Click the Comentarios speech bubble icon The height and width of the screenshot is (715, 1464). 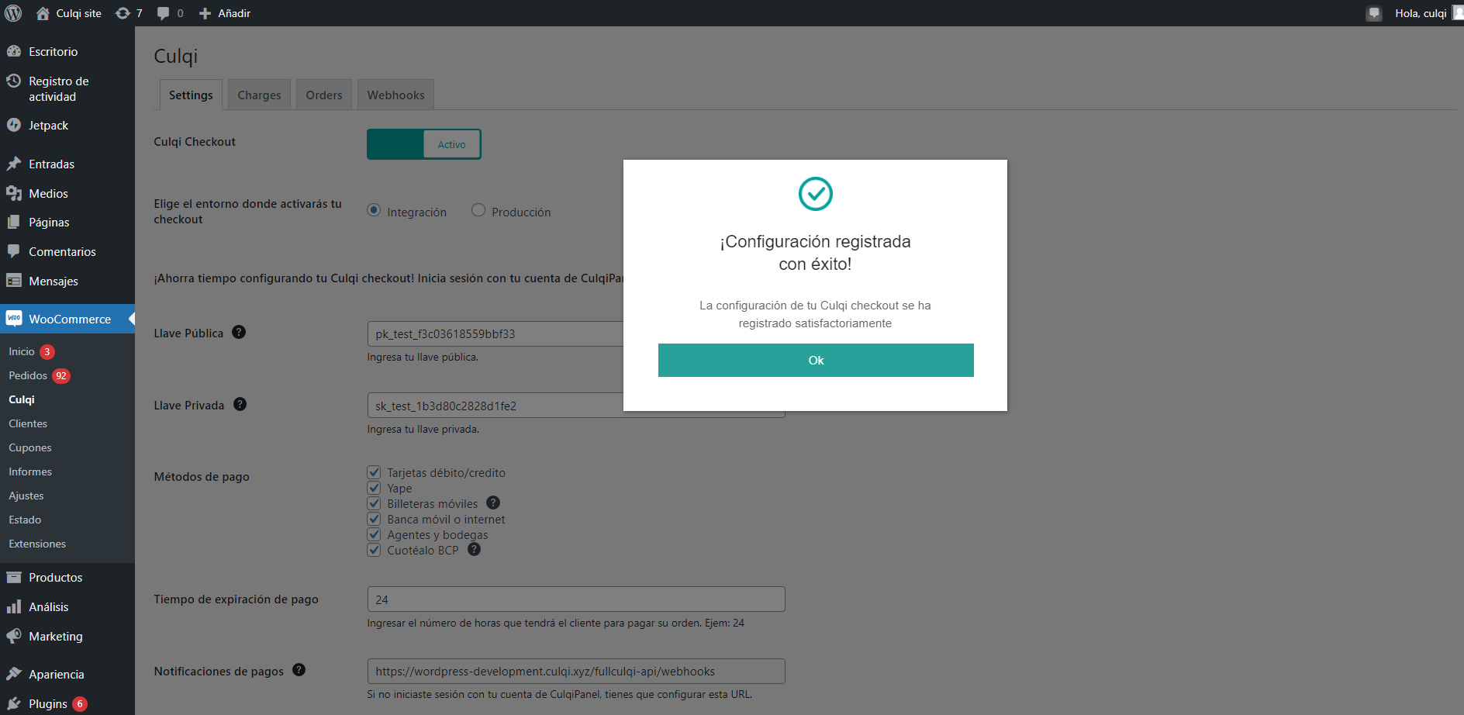(13, 251)
